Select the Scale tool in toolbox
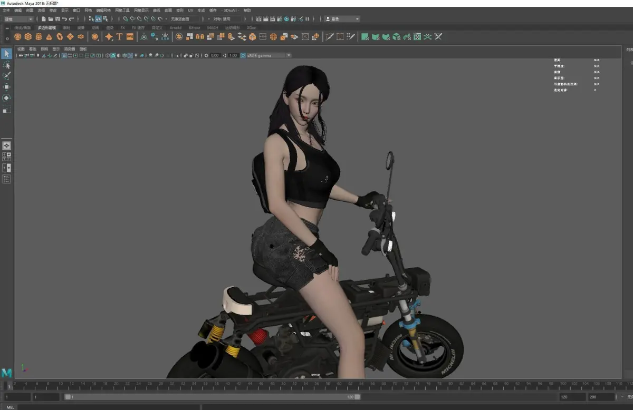Image resolution: width=633 pixels, height=410 pixels. point(6,109)
